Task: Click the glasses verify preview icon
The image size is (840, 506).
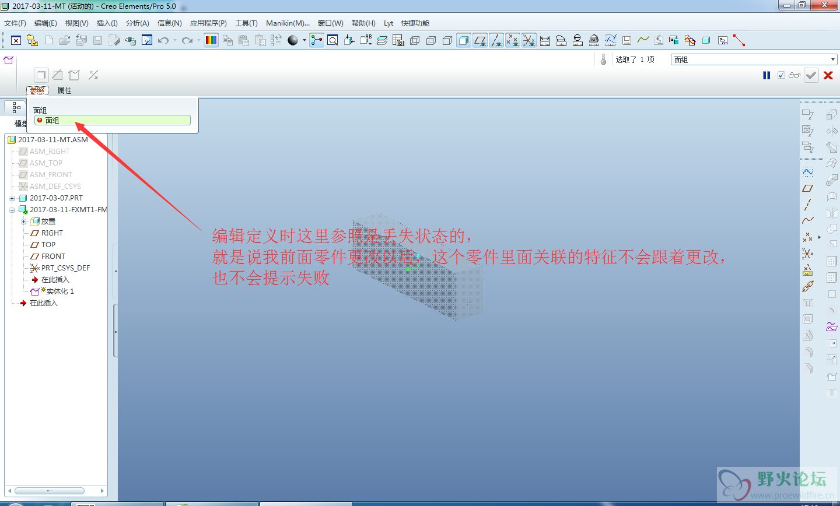Action: tap(794, 75)
